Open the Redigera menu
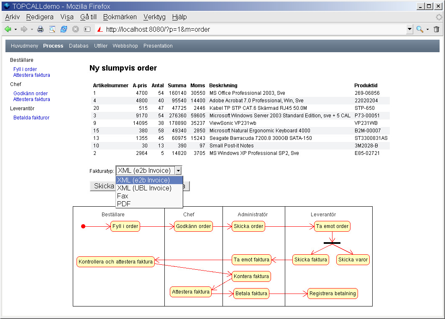The width and height of the screenshot is (445, 319). click(x=40, y=17)
